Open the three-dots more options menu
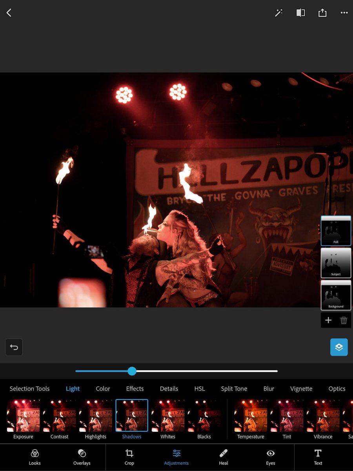This screenshot has height=471, width=353. coord(344,13)
